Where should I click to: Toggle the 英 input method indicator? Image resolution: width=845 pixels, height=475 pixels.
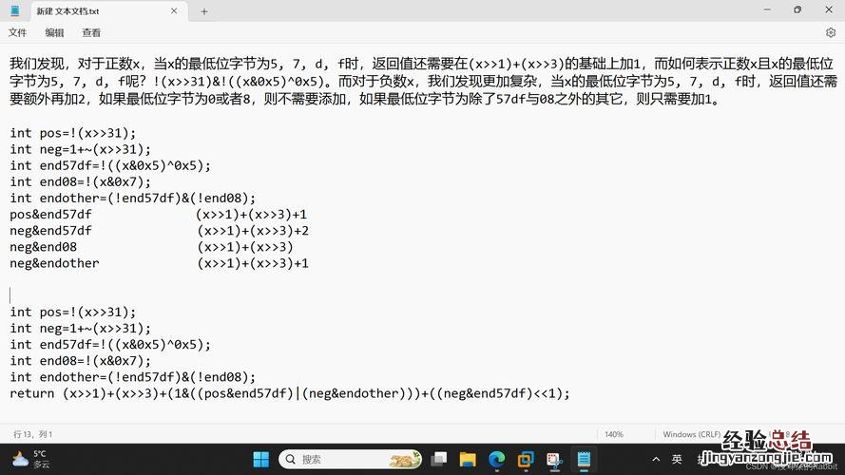tap(677, 460)
